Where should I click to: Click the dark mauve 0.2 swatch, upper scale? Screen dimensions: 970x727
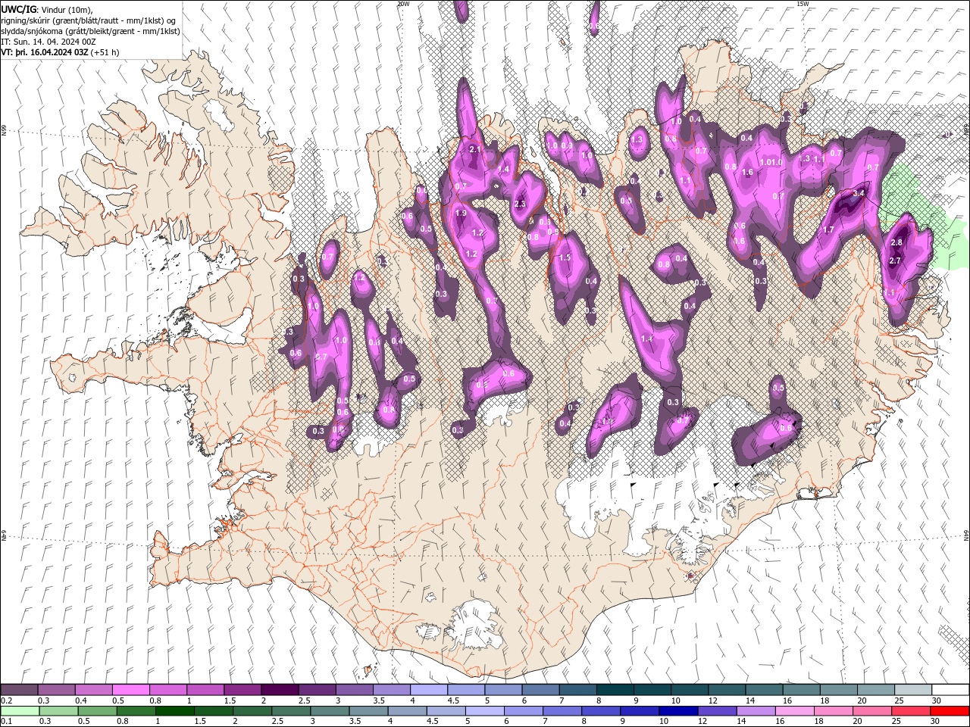point(19,690)
